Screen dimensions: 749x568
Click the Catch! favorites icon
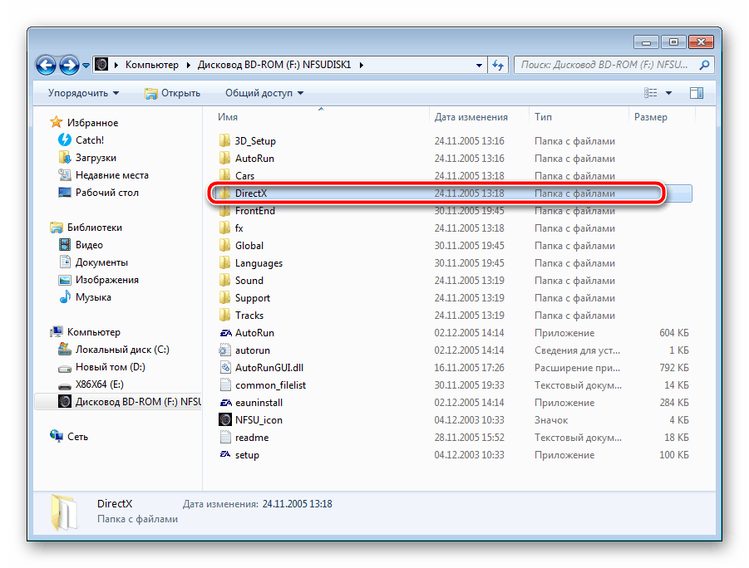coord(65,140)
